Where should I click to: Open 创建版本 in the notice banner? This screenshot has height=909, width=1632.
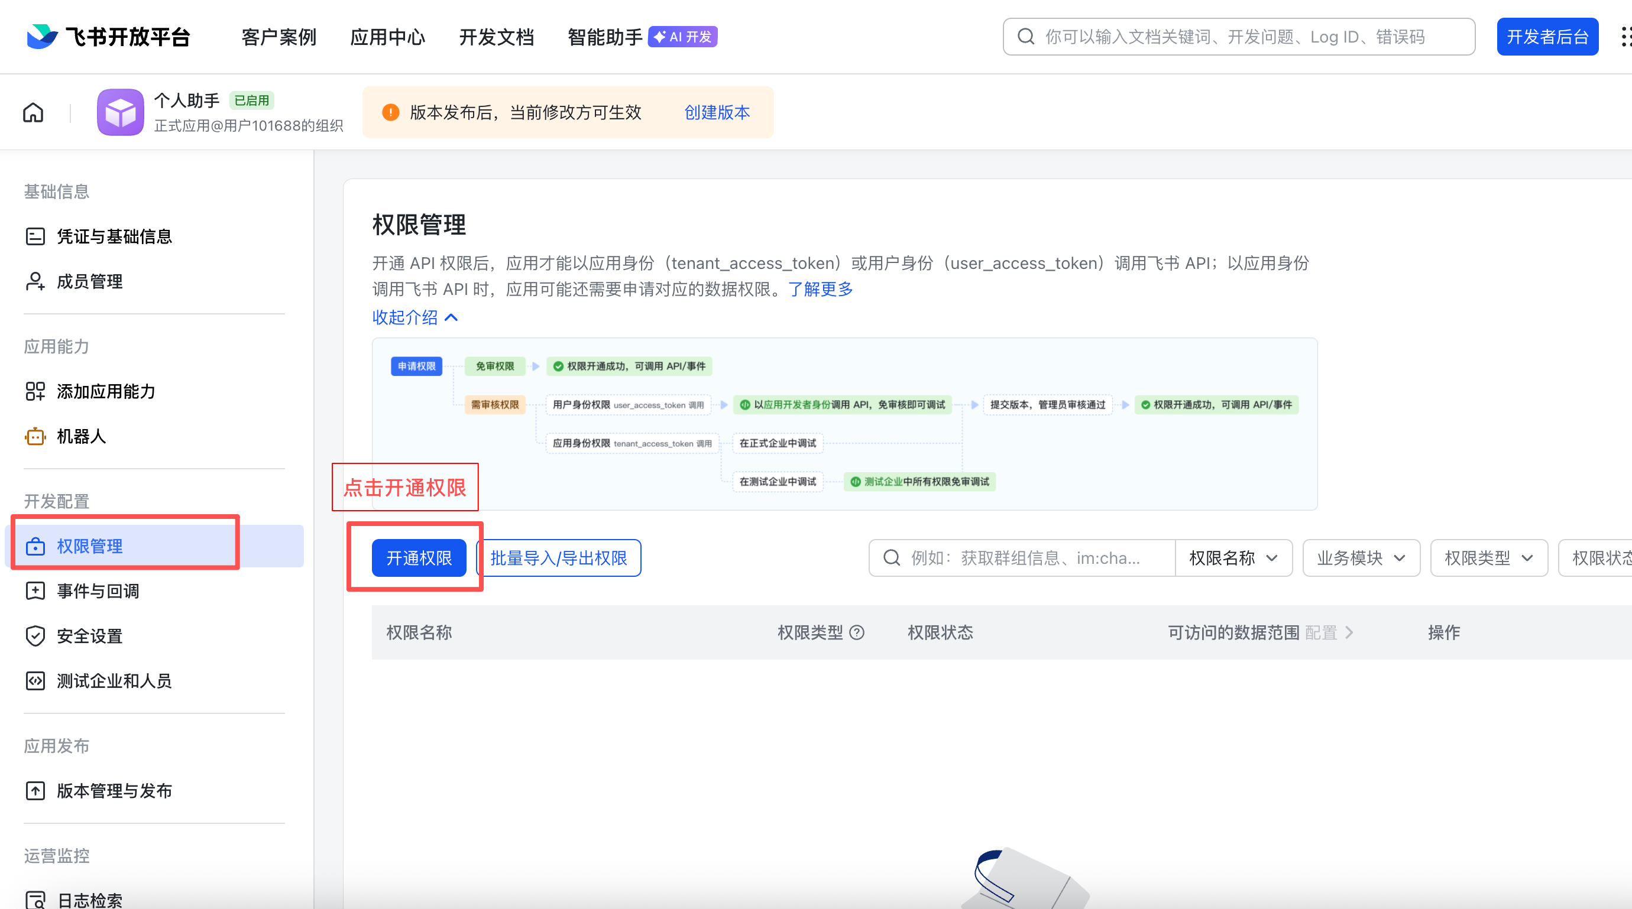pyautogui.click(x=716, y=112)
